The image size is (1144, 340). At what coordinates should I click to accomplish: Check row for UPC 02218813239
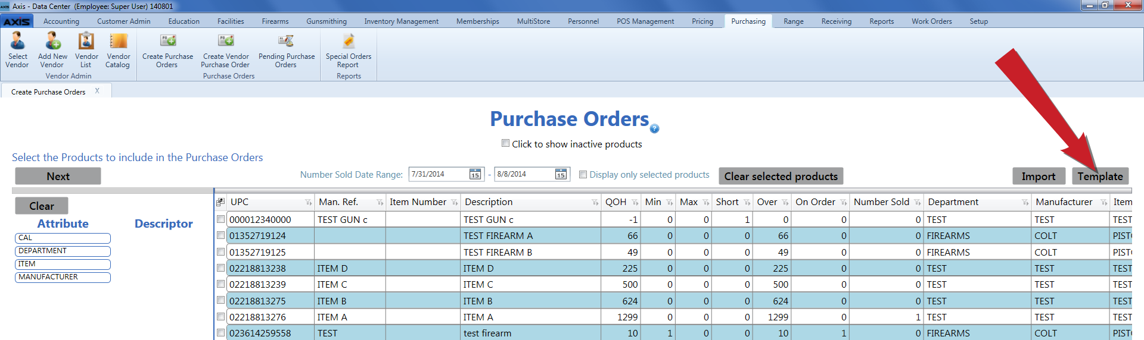pos(221,284)
